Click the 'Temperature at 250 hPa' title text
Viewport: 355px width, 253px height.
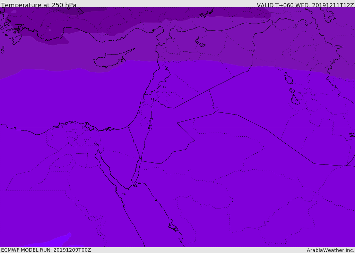coord(39,5)
